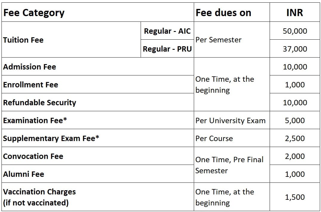Select the Refundable Security cell
This screenshot has width=321, height=212.
click(98, 102)
